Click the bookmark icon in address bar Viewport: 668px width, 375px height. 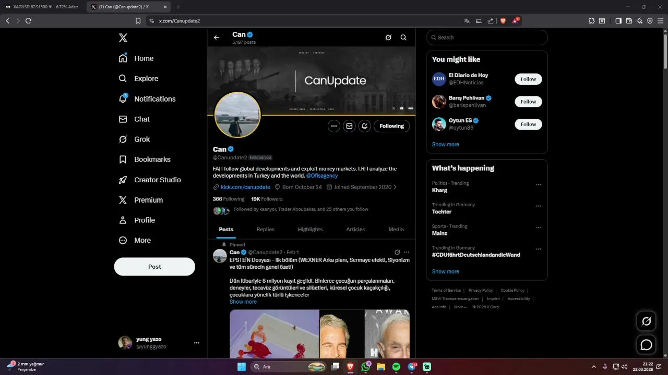pos(138,21)
